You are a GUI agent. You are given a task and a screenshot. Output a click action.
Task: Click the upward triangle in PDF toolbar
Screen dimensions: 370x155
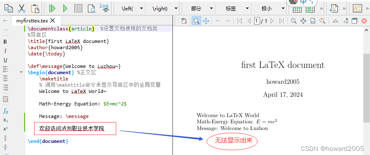point(335,21)
